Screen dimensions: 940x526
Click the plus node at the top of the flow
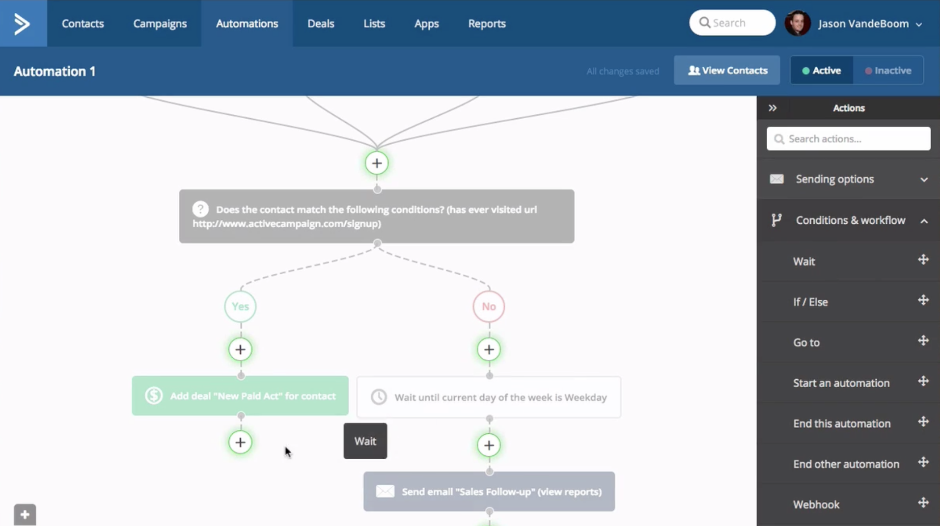(x=376, y=163)
